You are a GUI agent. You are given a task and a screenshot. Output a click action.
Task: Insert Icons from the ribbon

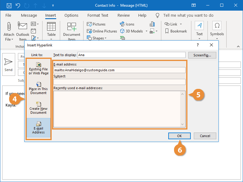click(x=127, y=24)
